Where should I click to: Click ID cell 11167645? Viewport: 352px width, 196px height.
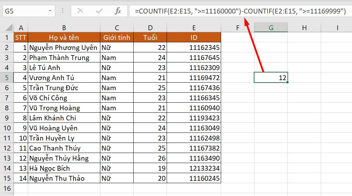[x=194, y=58]
